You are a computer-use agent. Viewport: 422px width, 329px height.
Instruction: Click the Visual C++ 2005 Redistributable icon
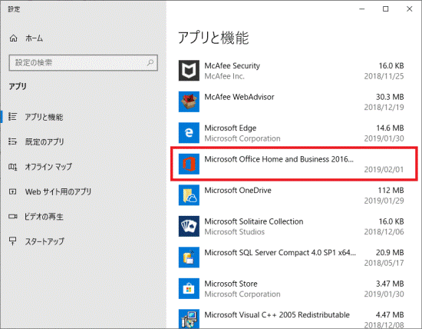click(189, 319)
